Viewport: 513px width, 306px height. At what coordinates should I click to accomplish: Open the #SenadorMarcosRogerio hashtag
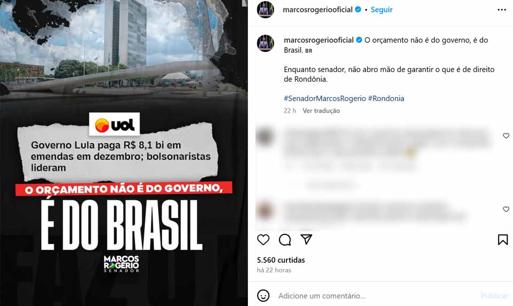(x=324, y=98)
